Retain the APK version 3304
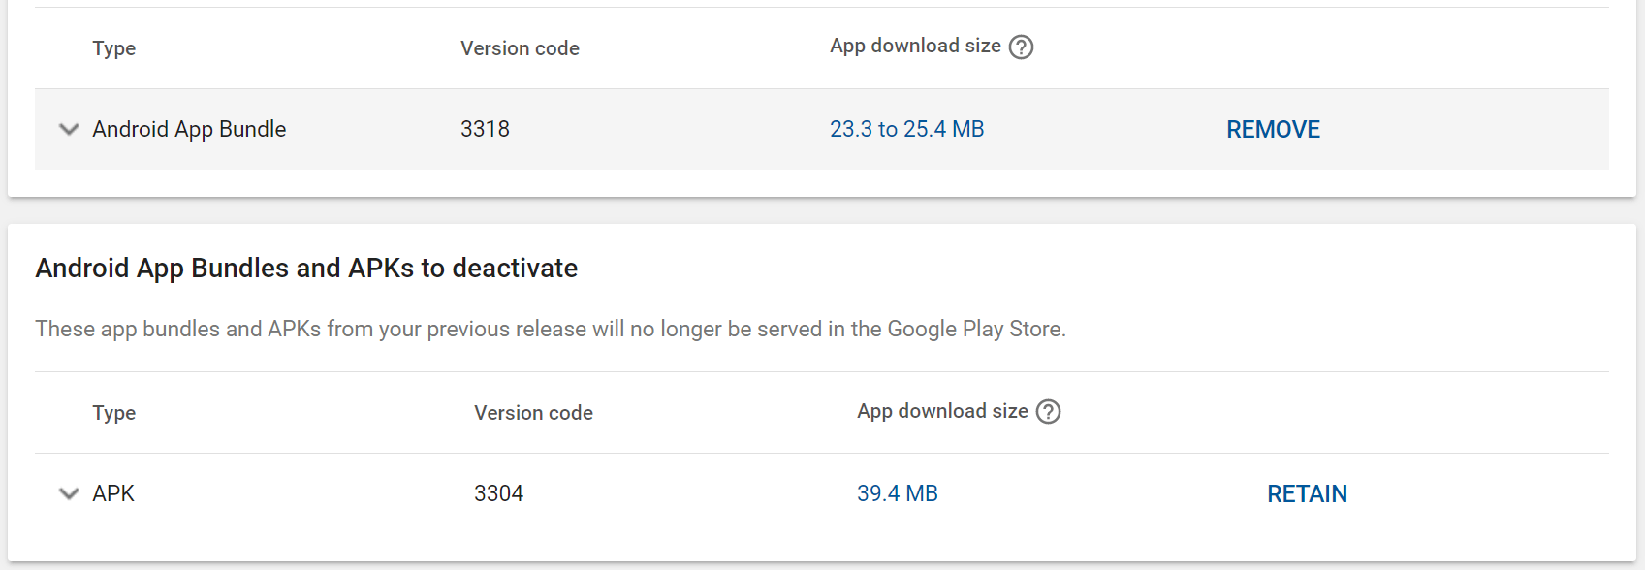This screenshot has width=1645, height=570. click(1307, 493)
